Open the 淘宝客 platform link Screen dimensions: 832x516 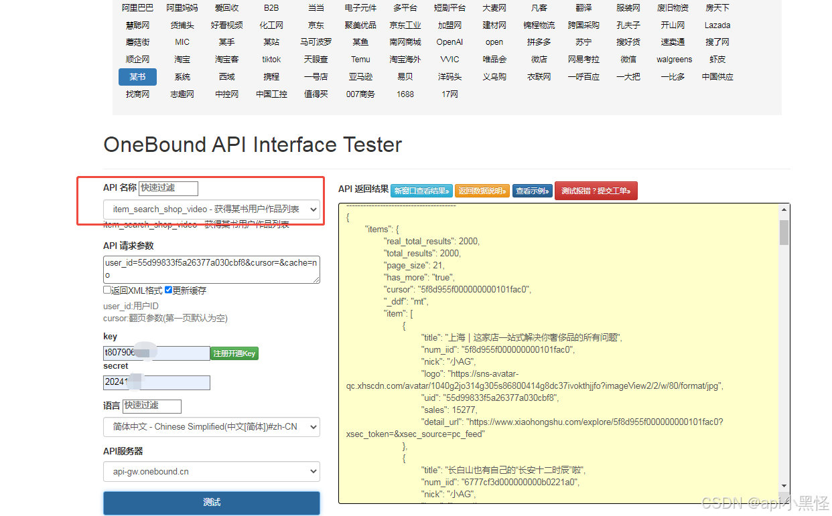pyautogui.click(x=226, y=60)
